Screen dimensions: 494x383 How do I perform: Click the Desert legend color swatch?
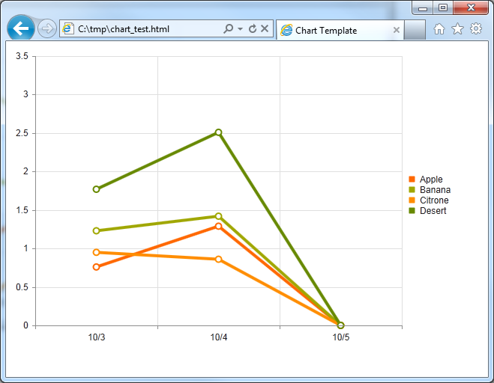pos(412,211)
